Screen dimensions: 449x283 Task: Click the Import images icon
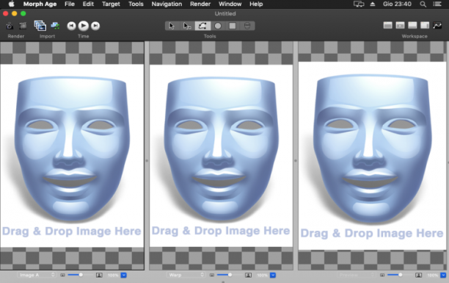tap(40, 26)
